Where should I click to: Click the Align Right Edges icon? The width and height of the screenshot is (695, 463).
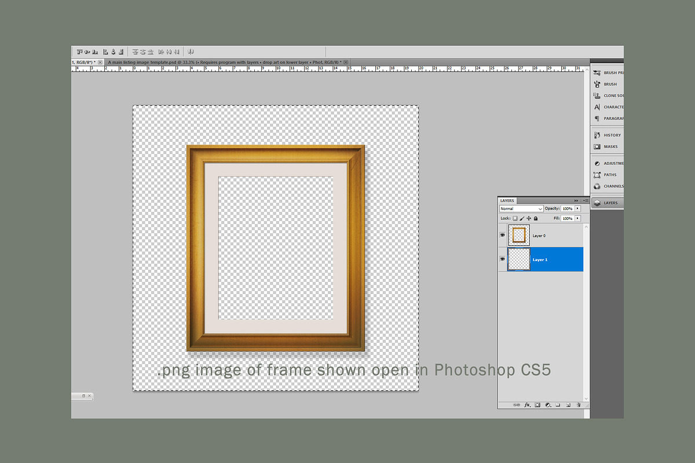(121, 52)
